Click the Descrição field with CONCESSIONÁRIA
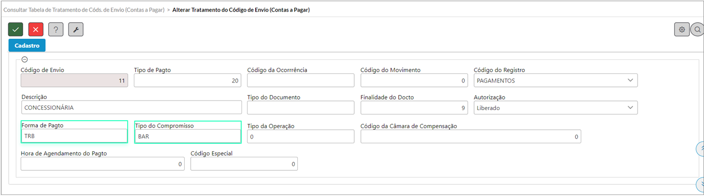The height and width of the screenshot is (196, 704). tap(132, 108)
